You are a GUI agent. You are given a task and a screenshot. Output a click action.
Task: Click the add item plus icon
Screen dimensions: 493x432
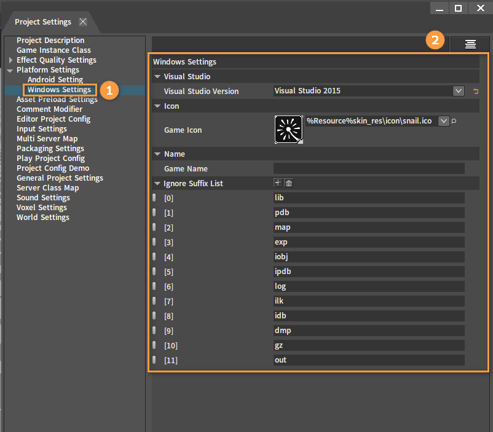pos(278,183)
